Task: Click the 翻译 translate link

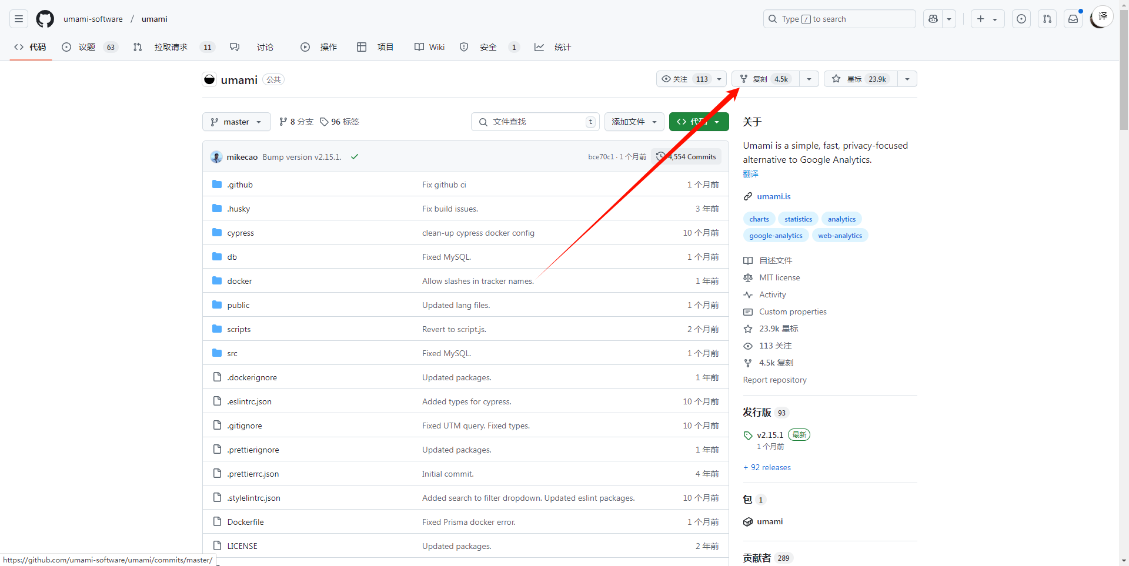Action: click(x=751, y=174)
